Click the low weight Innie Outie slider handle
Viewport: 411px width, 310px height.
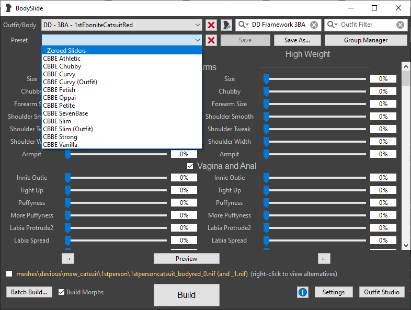coord(67,178)
